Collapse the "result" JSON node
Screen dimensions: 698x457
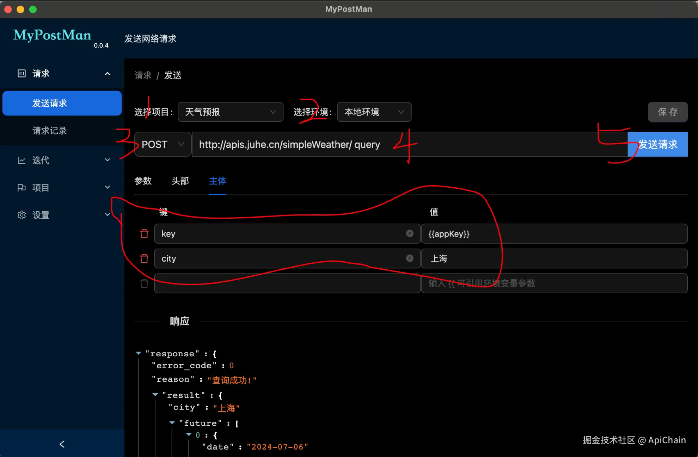155,395
